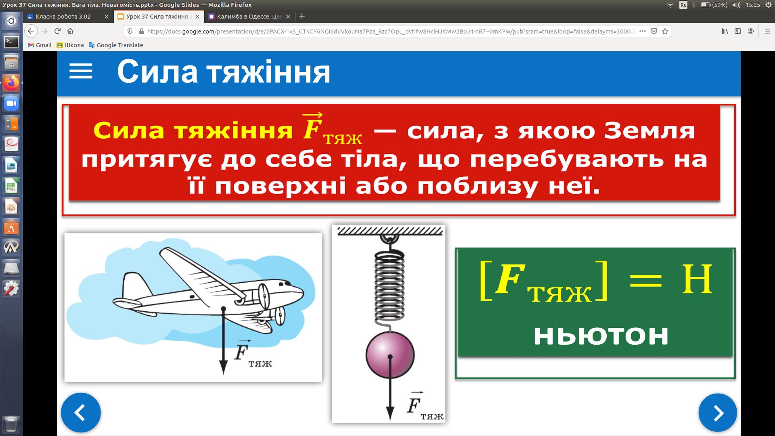Viewport: 775px width, 436px height.
Task: Toggle the sidebar view icon
Action: (x=738, y=31)
